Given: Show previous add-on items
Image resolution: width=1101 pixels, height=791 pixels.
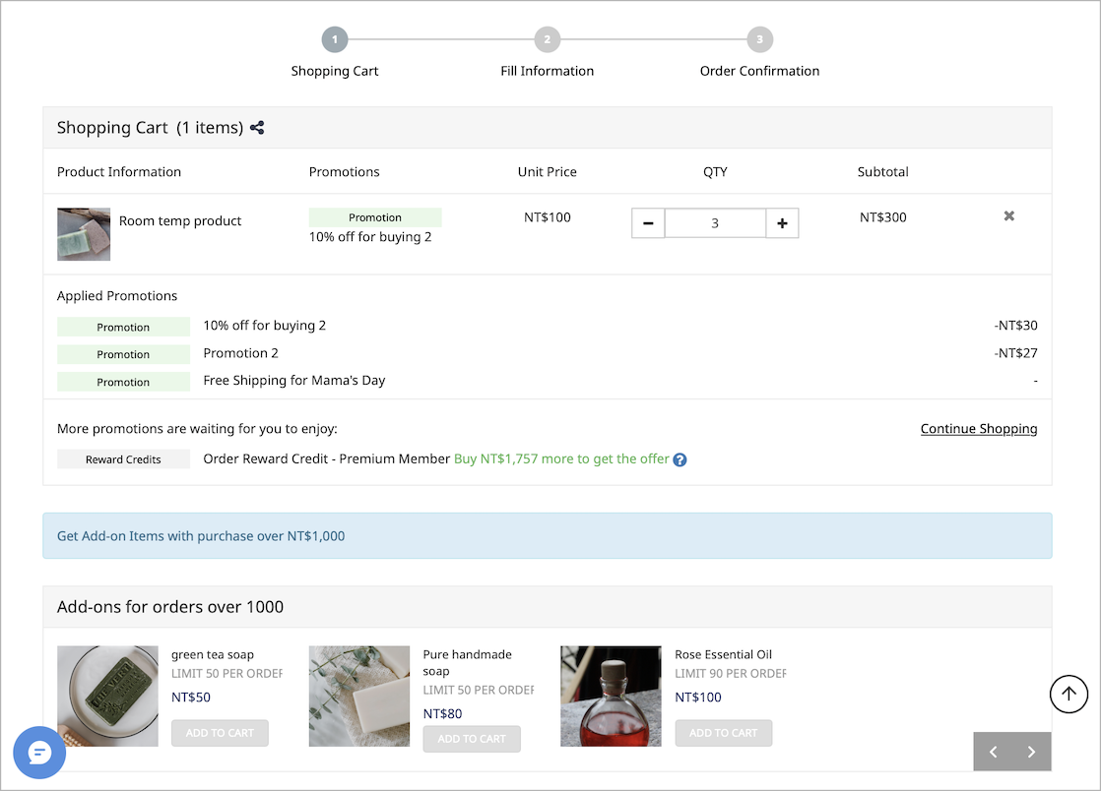Looking at the screenshot, I should tap(993, 752).
